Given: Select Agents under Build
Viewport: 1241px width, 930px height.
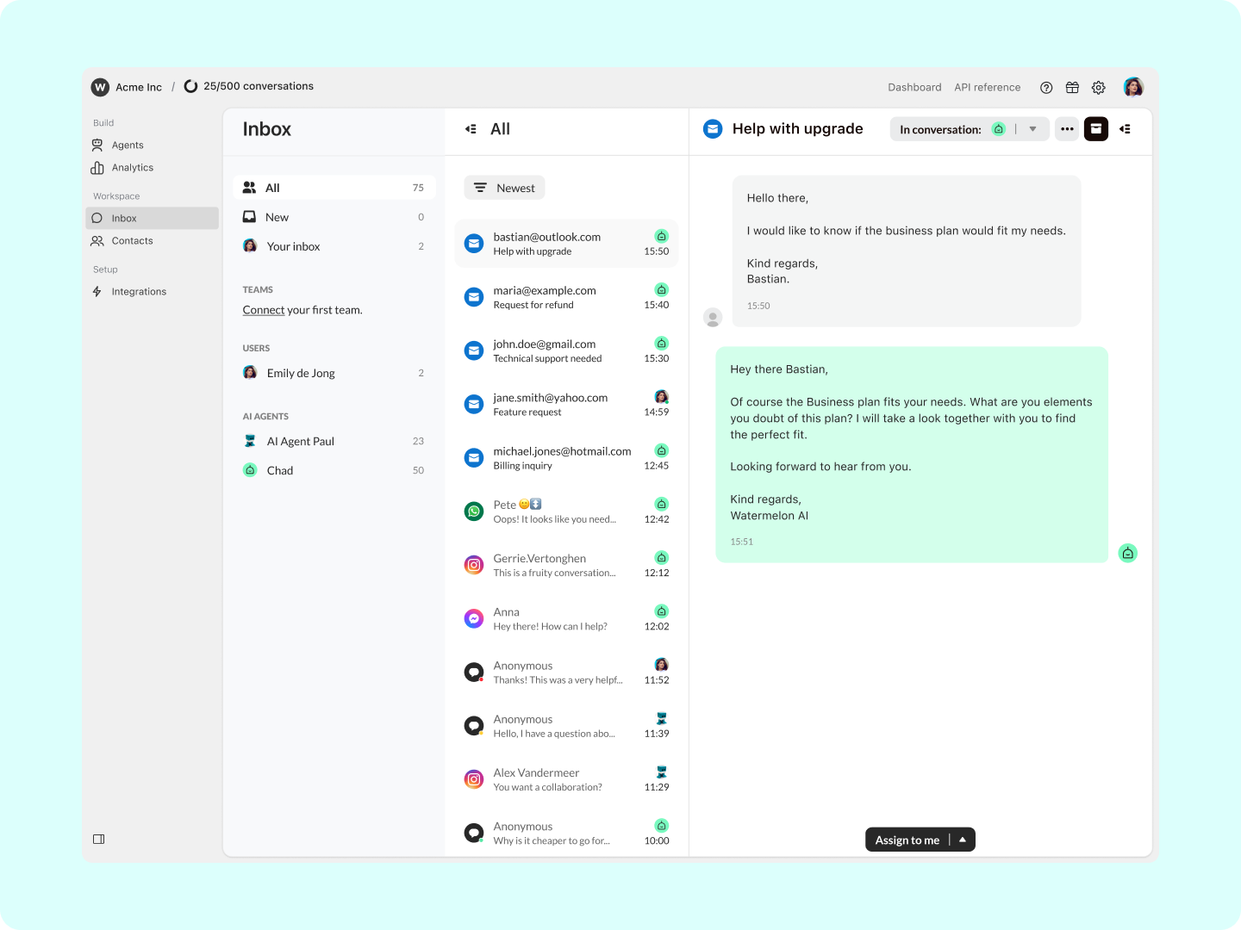Looking at the screenshot, I should 128,145.
